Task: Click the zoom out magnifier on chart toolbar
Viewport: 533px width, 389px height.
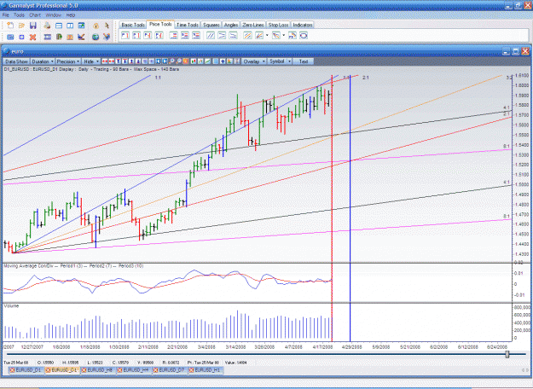Action: click(x=179, y=61)
